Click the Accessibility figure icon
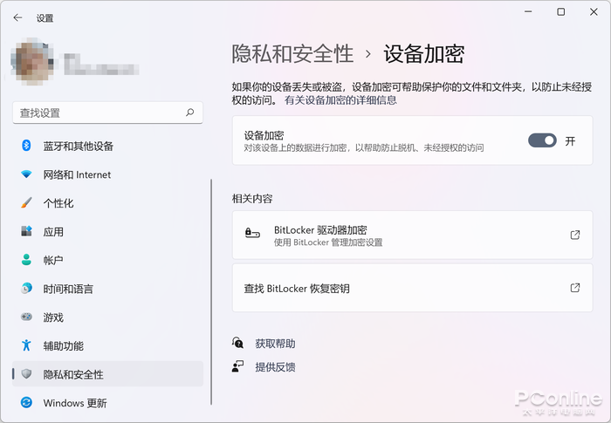 tap(26, 345)
